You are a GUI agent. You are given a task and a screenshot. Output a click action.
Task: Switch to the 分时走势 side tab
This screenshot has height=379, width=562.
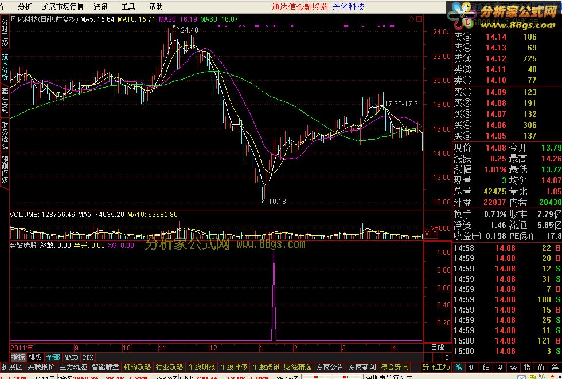tap(5, 32)
